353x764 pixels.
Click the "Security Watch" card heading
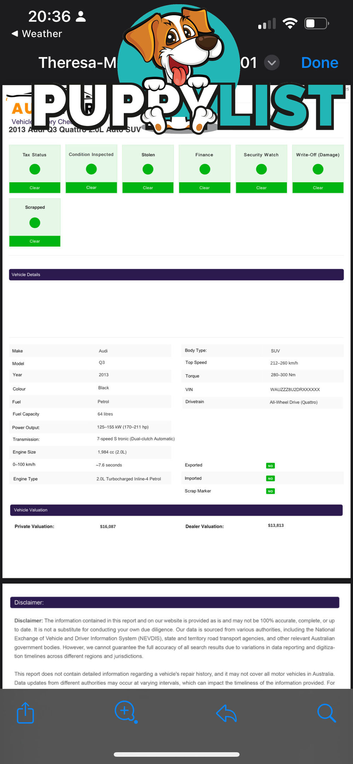click(x=261, y=155)
